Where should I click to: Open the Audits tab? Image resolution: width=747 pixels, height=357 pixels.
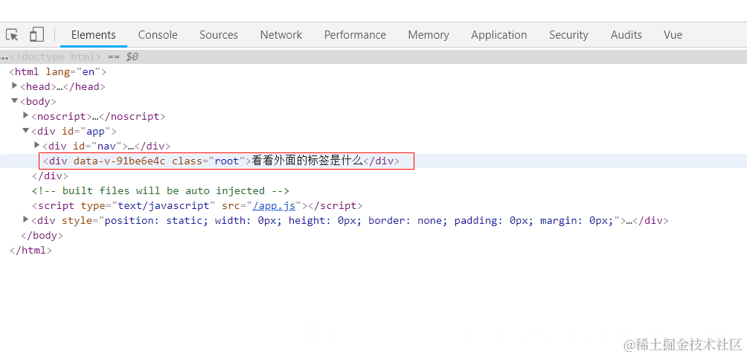pyautogui.click(x=626, y=35)
